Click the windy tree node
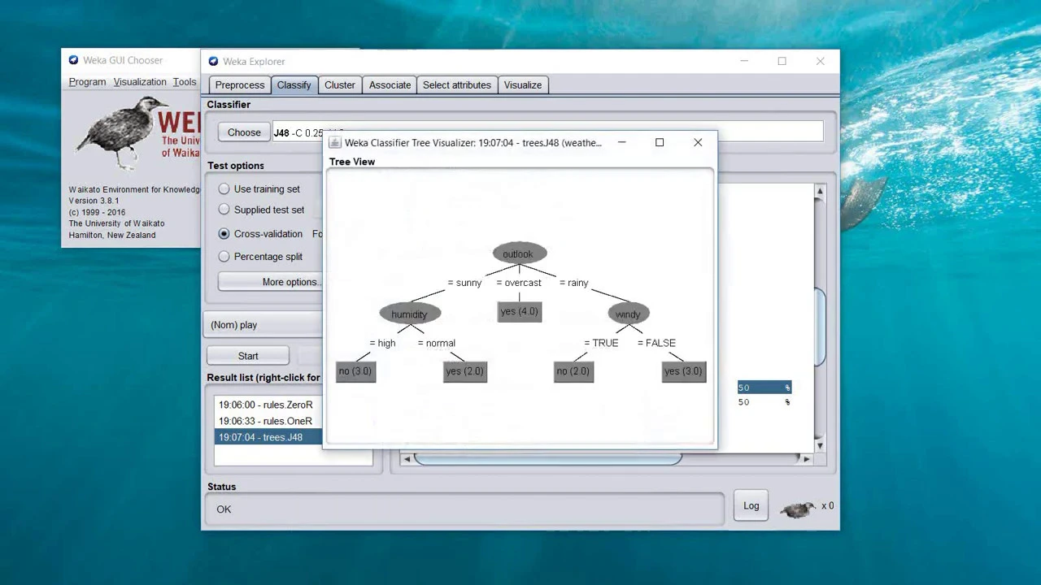 pos(628,314)
